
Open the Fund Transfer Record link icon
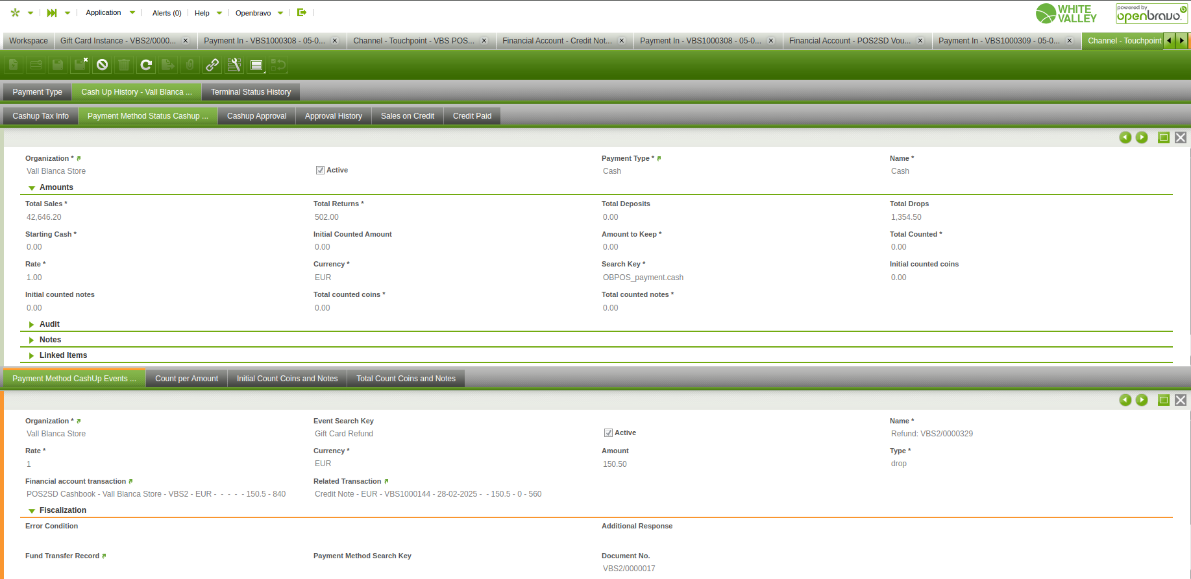(104, 556)
